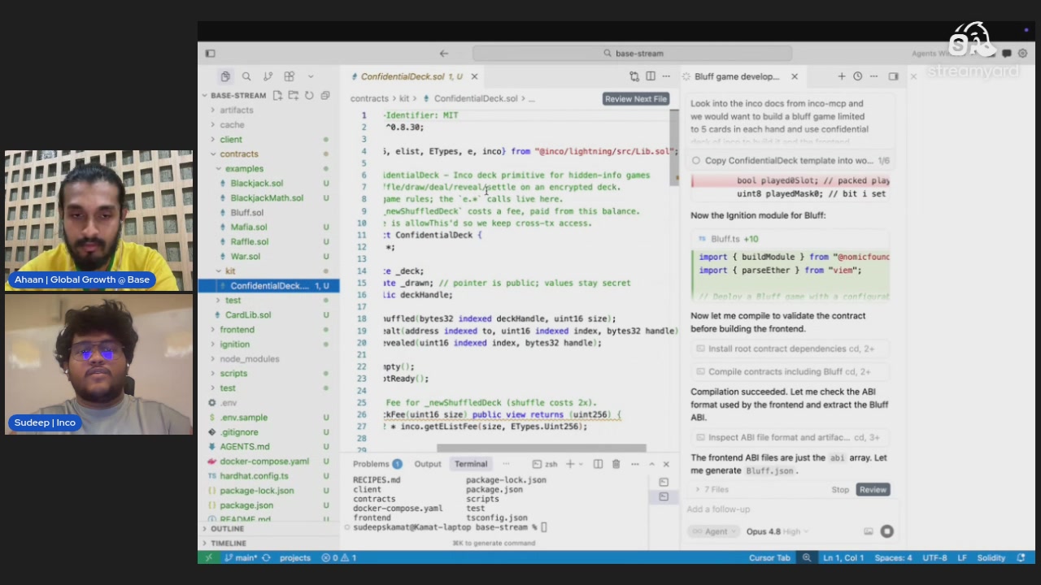Refresh the BASE-STREAM explorer

click(x=309, y=95)
